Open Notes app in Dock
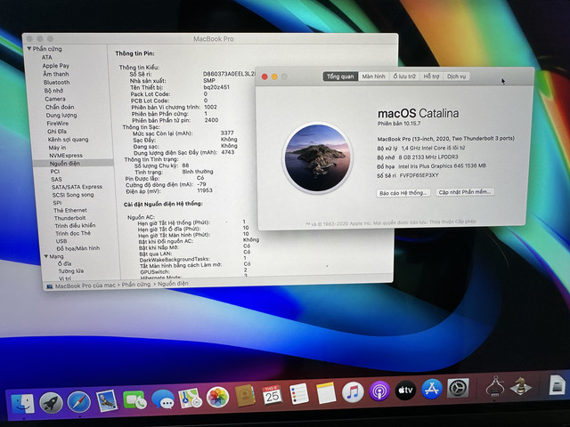Image resolution: width=570 pixels, height=427 pixels. (x=326, y=393)
